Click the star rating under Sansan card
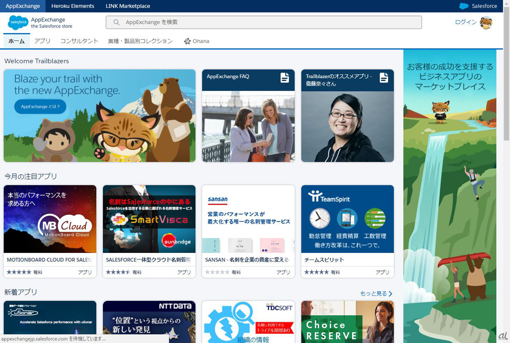The image size is (510, 343). pyautogui.click(x=217, y=272)
